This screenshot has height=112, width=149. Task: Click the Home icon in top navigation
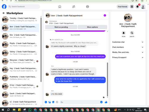click(x=60, y=7)
